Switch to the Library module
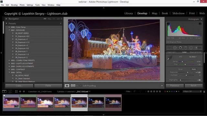207x116 pixels. click(129, 14)
